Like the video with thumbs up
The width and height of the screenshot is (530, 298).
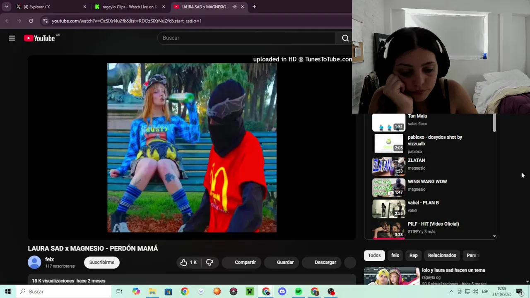(x=188, y=262)
